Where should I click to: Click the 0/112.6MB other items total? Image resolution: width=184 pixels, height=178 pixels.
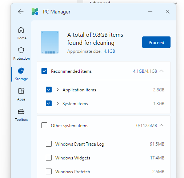[x=147, y=126]
